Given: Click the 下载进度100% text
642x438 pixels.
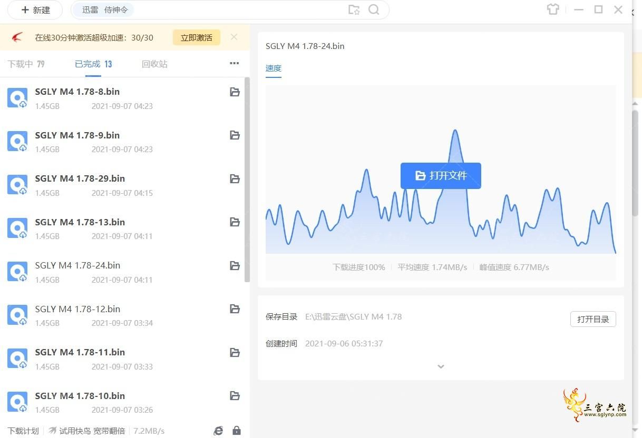Looking at the screenshot, I should click(359, 267).
